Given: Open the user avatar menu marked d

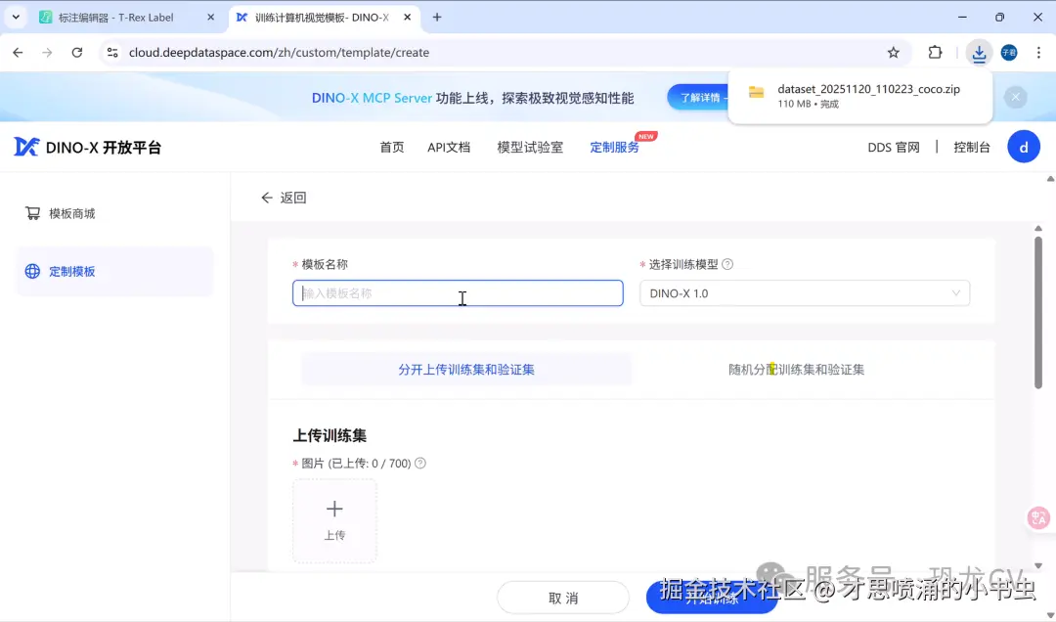Looking at the screenshot, I should pyautogui.click(x=1024, y=146).
